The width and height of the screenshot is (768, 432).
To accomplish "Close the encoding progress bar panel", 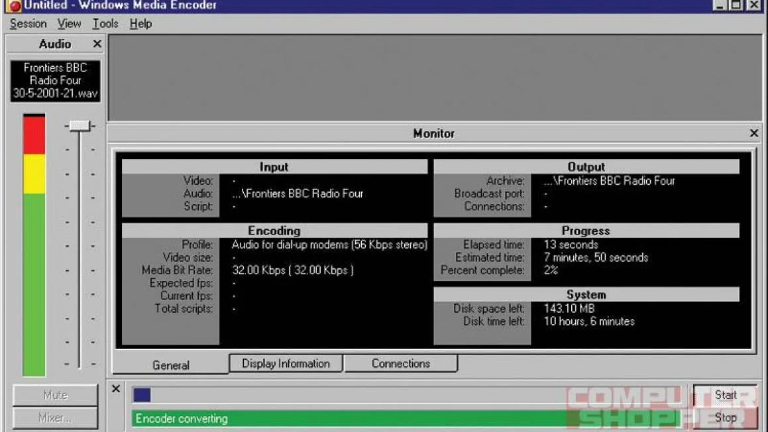I will [x=116, y=389].
